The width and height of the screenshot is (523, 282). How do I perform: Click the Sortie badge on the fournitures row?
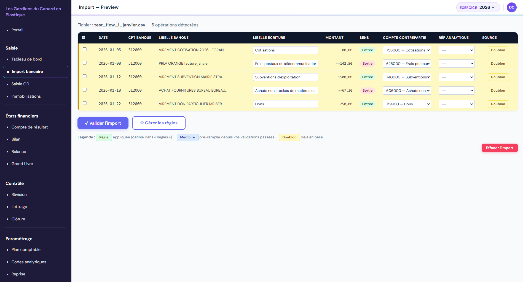367,91
